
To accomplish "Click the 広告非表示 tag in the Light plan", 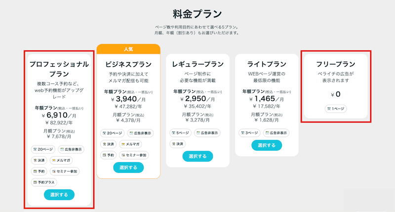I will point(276,133).
